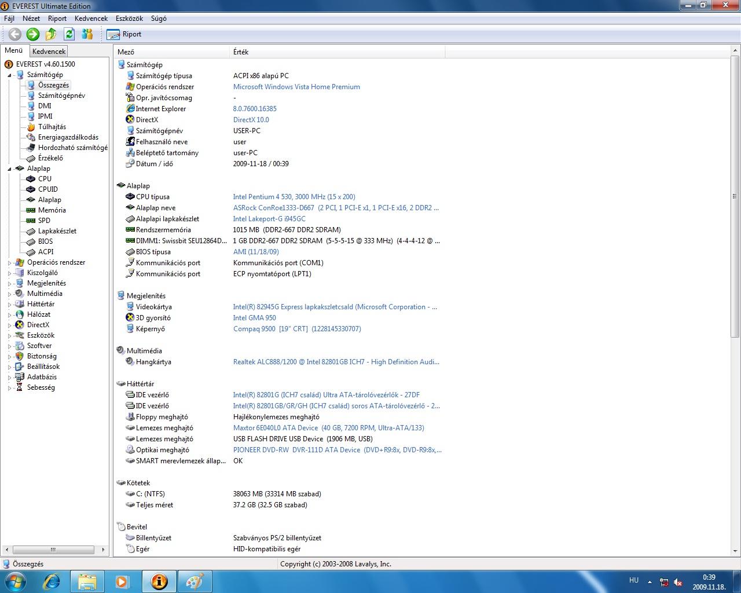
Task: Open the Eszközök menu
Action: [x=130, y=19]
